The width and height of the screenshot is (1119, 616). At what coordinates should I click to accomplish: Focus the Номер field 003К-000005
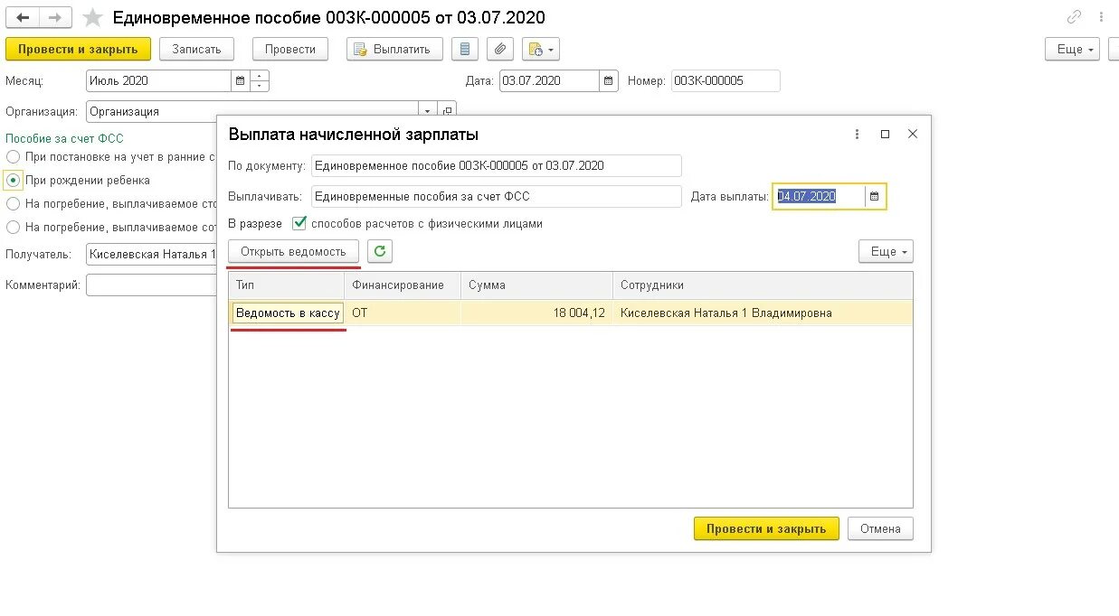tap(725, 80)
